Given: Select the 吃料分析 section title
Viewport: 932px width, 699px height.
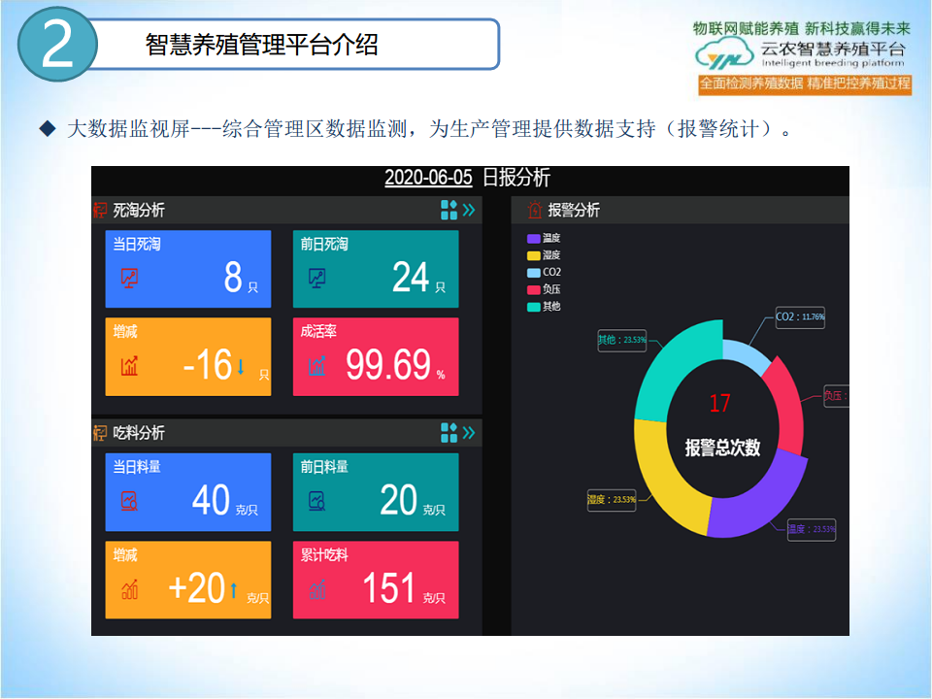Looking at the screenshot, I should (139, 433).
